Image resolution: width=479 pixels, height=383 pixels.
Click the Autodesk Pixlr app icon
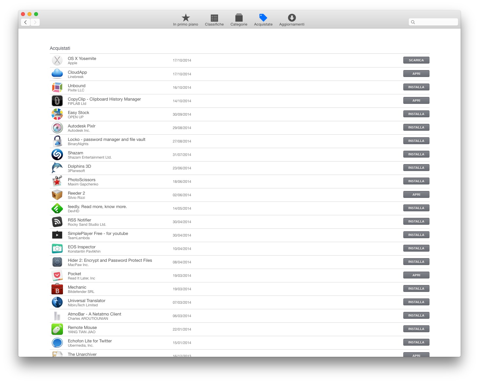(57, 127)
